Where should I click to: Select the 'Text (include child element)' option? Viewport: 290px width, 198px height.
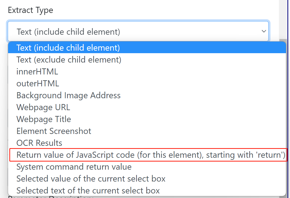(x=68, y=48)
